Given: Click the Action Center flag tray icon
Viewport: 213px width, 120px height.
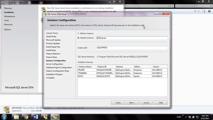Looking at the screenshot, I should (190, 117).
